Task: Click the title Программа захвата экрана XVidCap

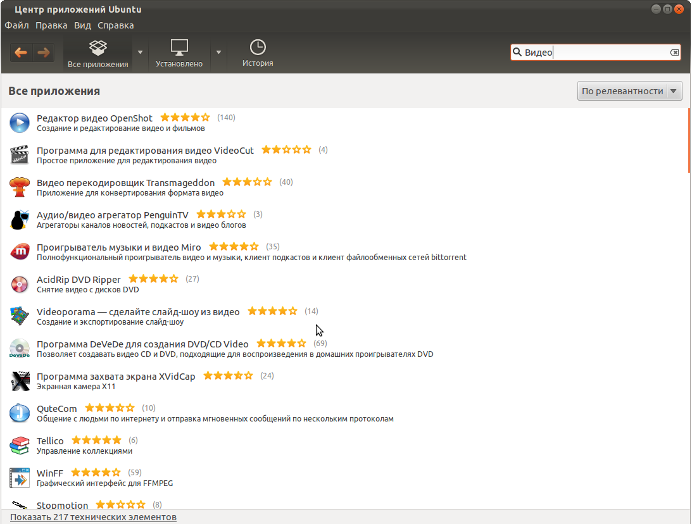Action: pyautogui.click(x=116, y=377)
